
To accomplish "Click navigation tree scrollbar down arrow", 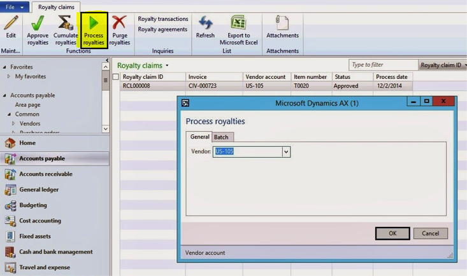I will click(105, 129).
